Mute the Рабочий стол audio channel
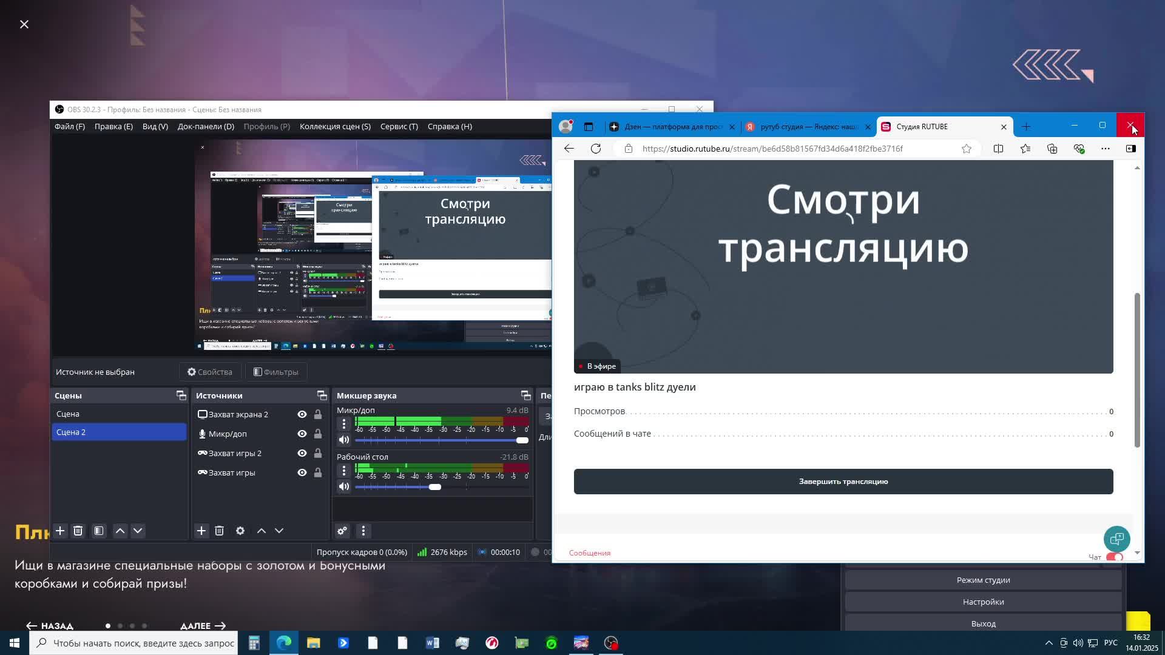This screenshot has width=1165, height=655. [x=344, y=486]
